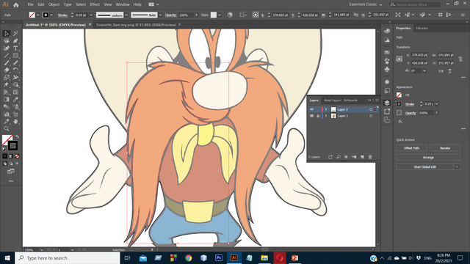470x264 pixels.
Task: Click the Recolor button
Action: tap(445, 148)
